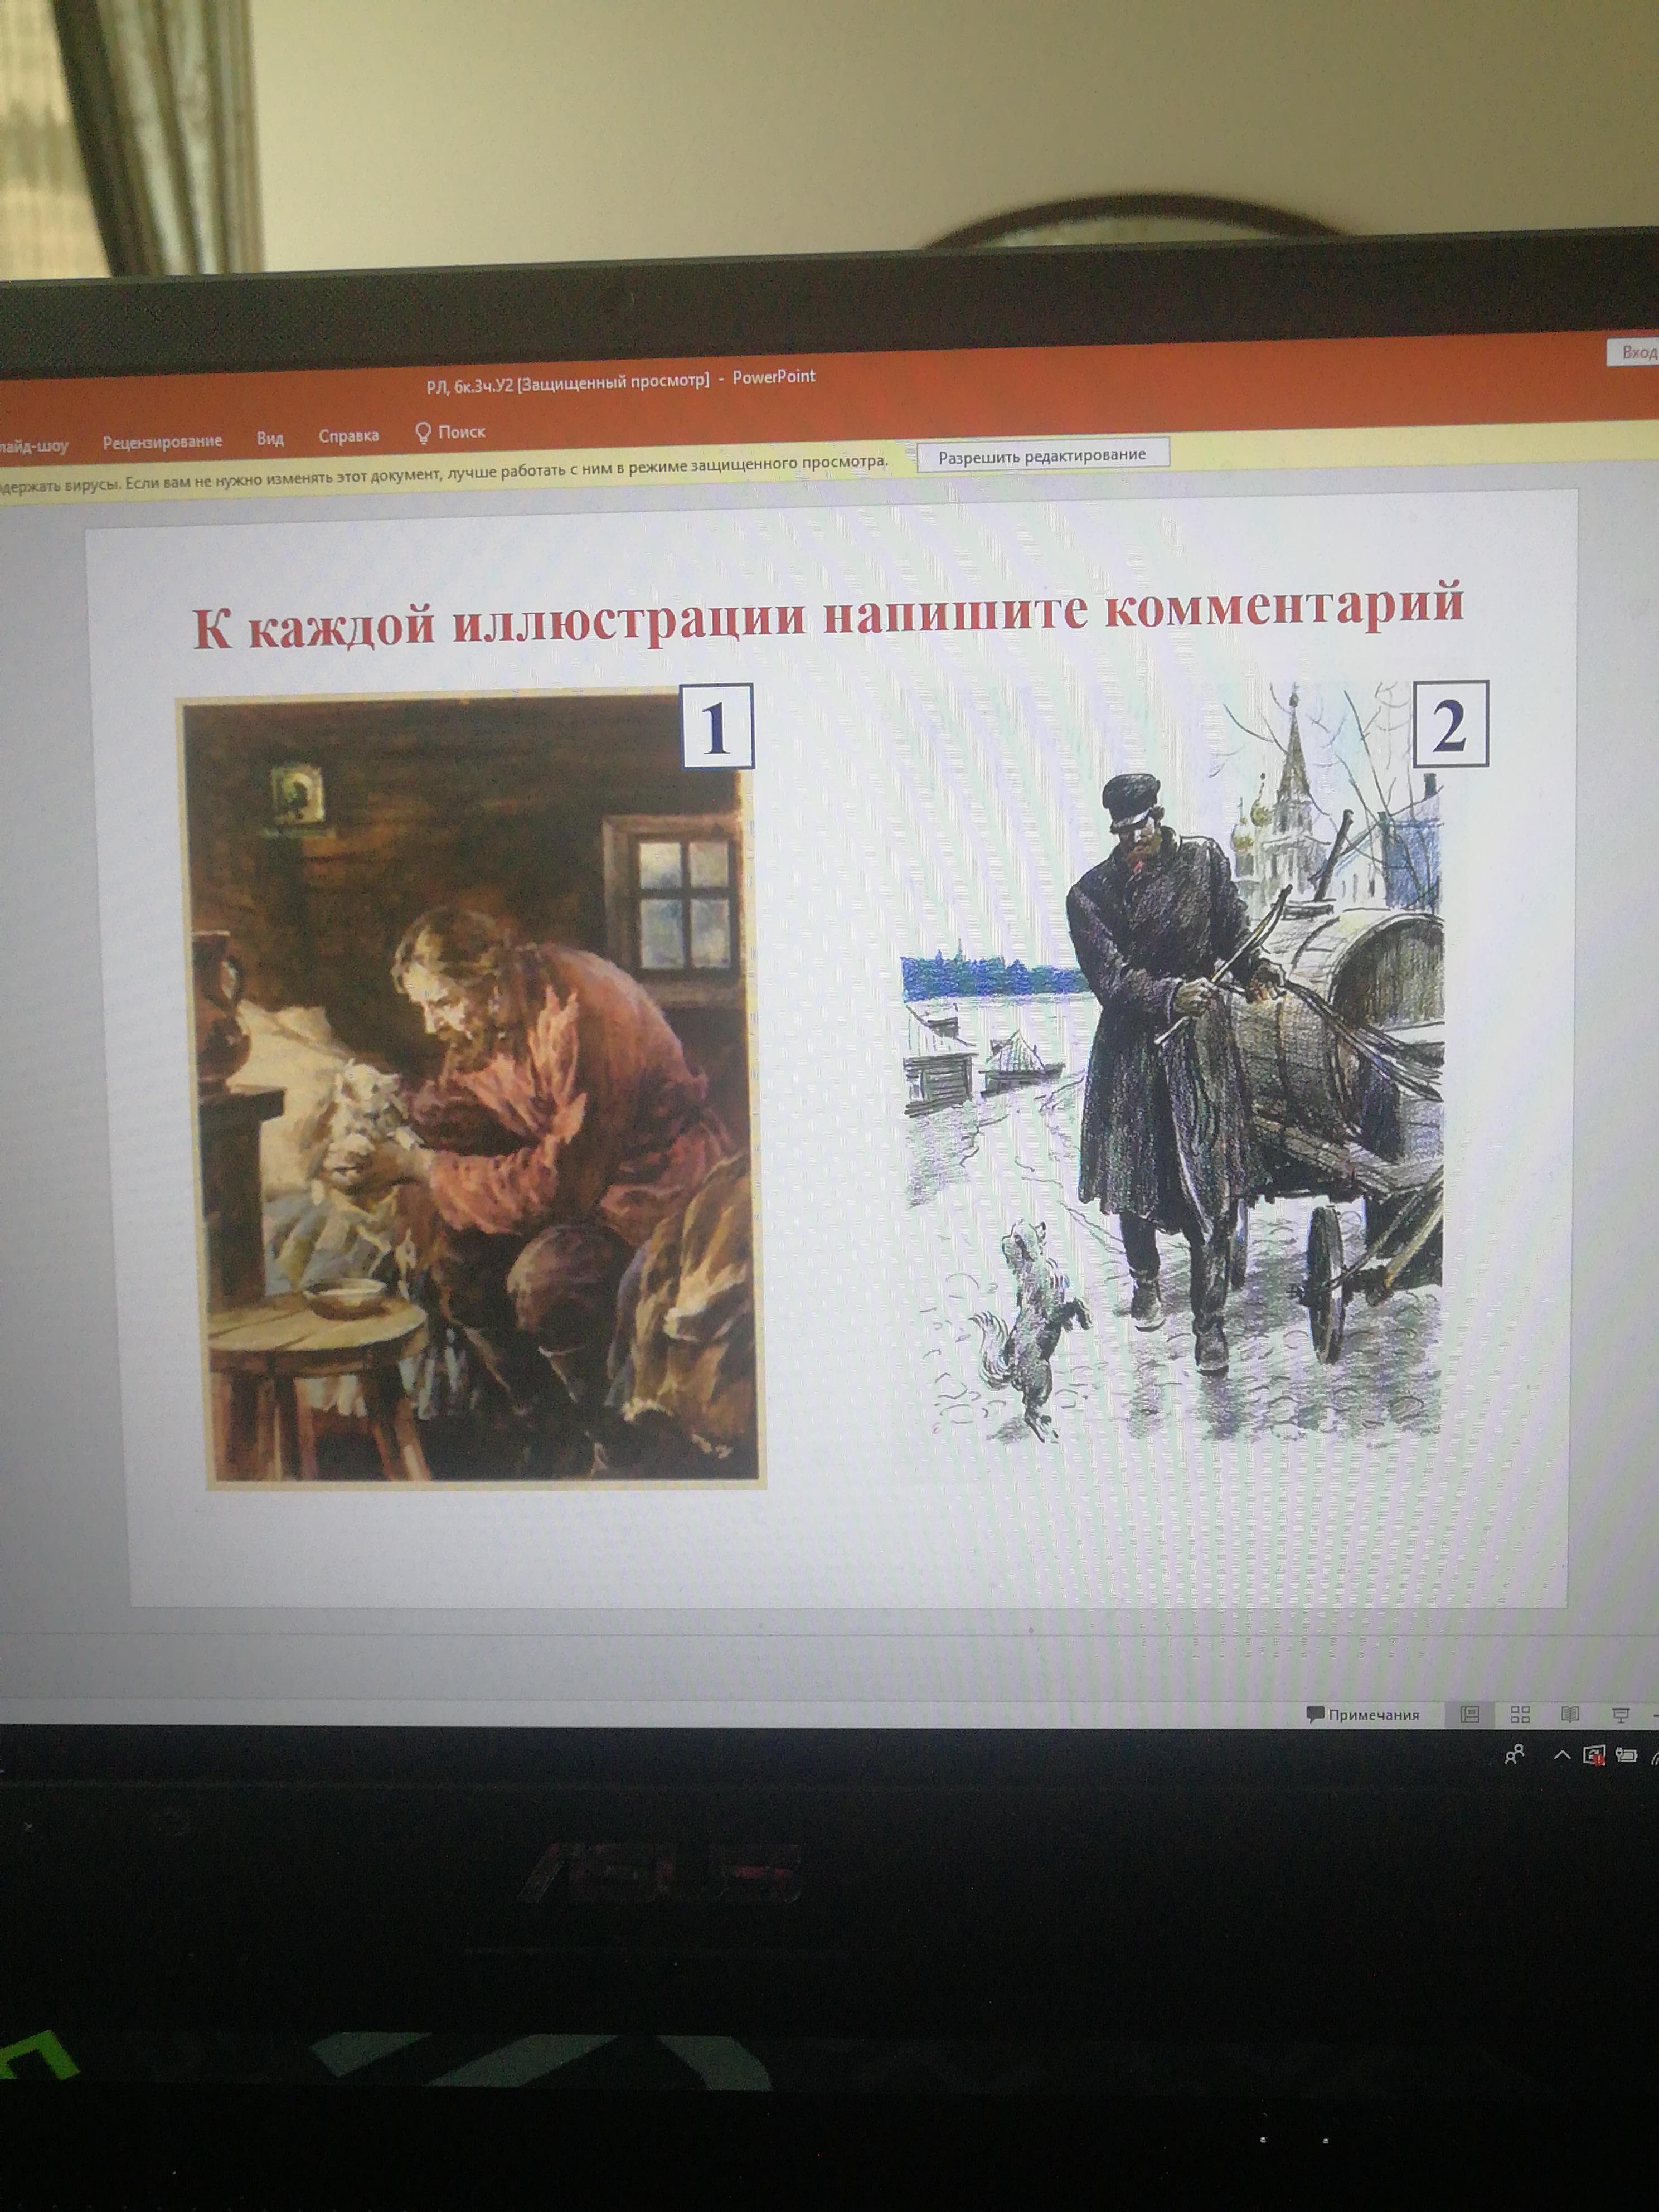Click the battery power icon in tray
Viewport: 1659px width, 2212px height.
click(x=1626, y=1755)
